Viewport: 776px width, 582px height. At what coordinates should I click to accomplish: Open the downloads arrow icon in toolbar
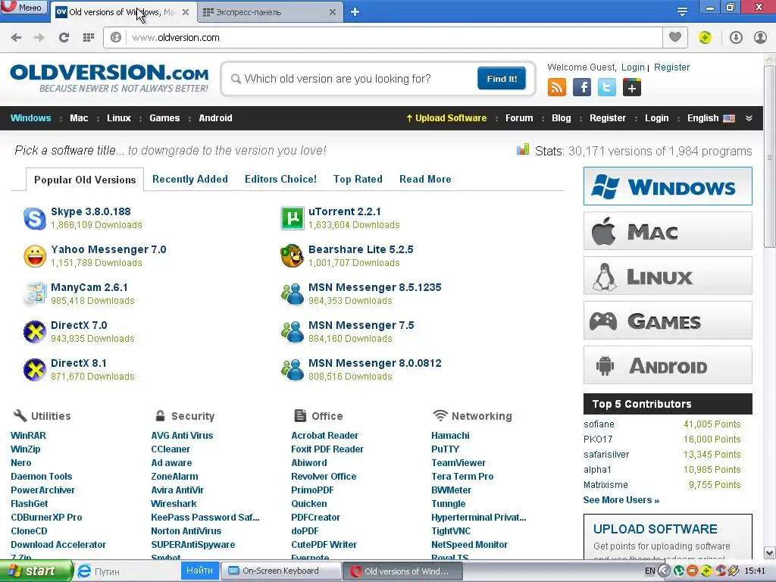click(x=736, y=38)
